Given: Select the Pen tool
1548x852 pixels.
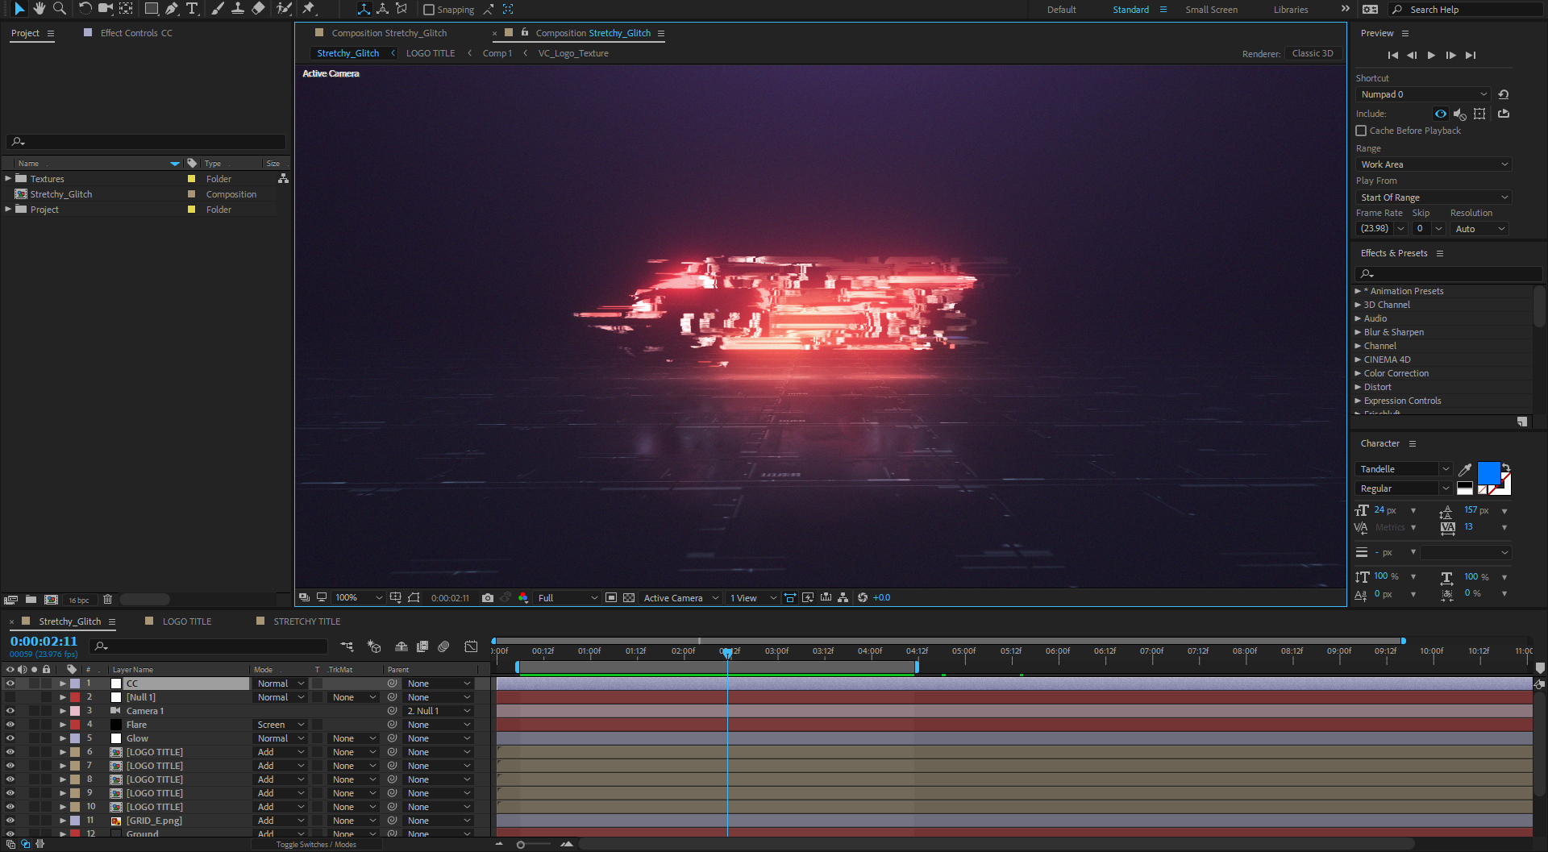Looking at the screenshot, I should coord(172,9).
